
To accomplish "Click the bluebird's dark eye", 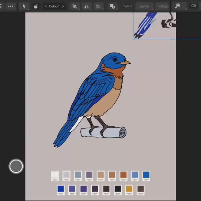I will coord(115,60).
